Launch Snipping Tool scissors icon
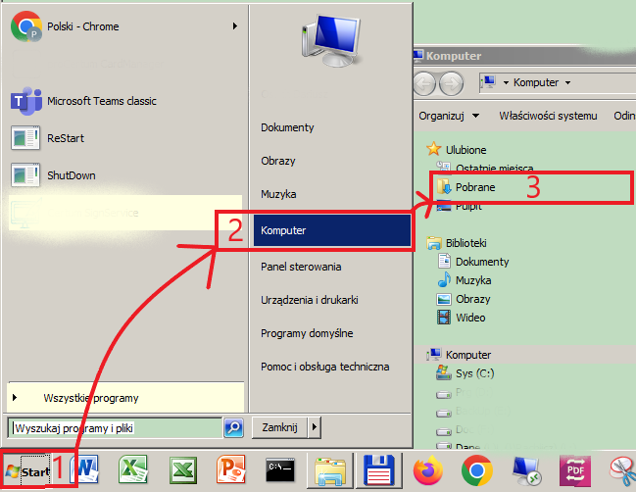The height and width of the screenshot is (492, 636). 621,470
